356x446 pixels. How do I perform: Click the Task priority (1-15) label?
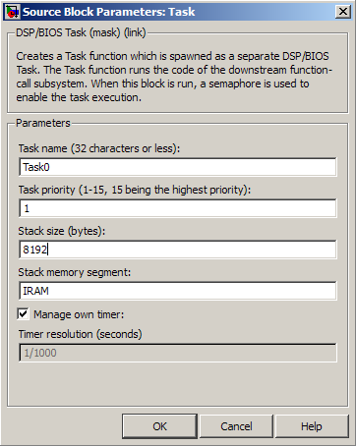[x=135, y=190]
